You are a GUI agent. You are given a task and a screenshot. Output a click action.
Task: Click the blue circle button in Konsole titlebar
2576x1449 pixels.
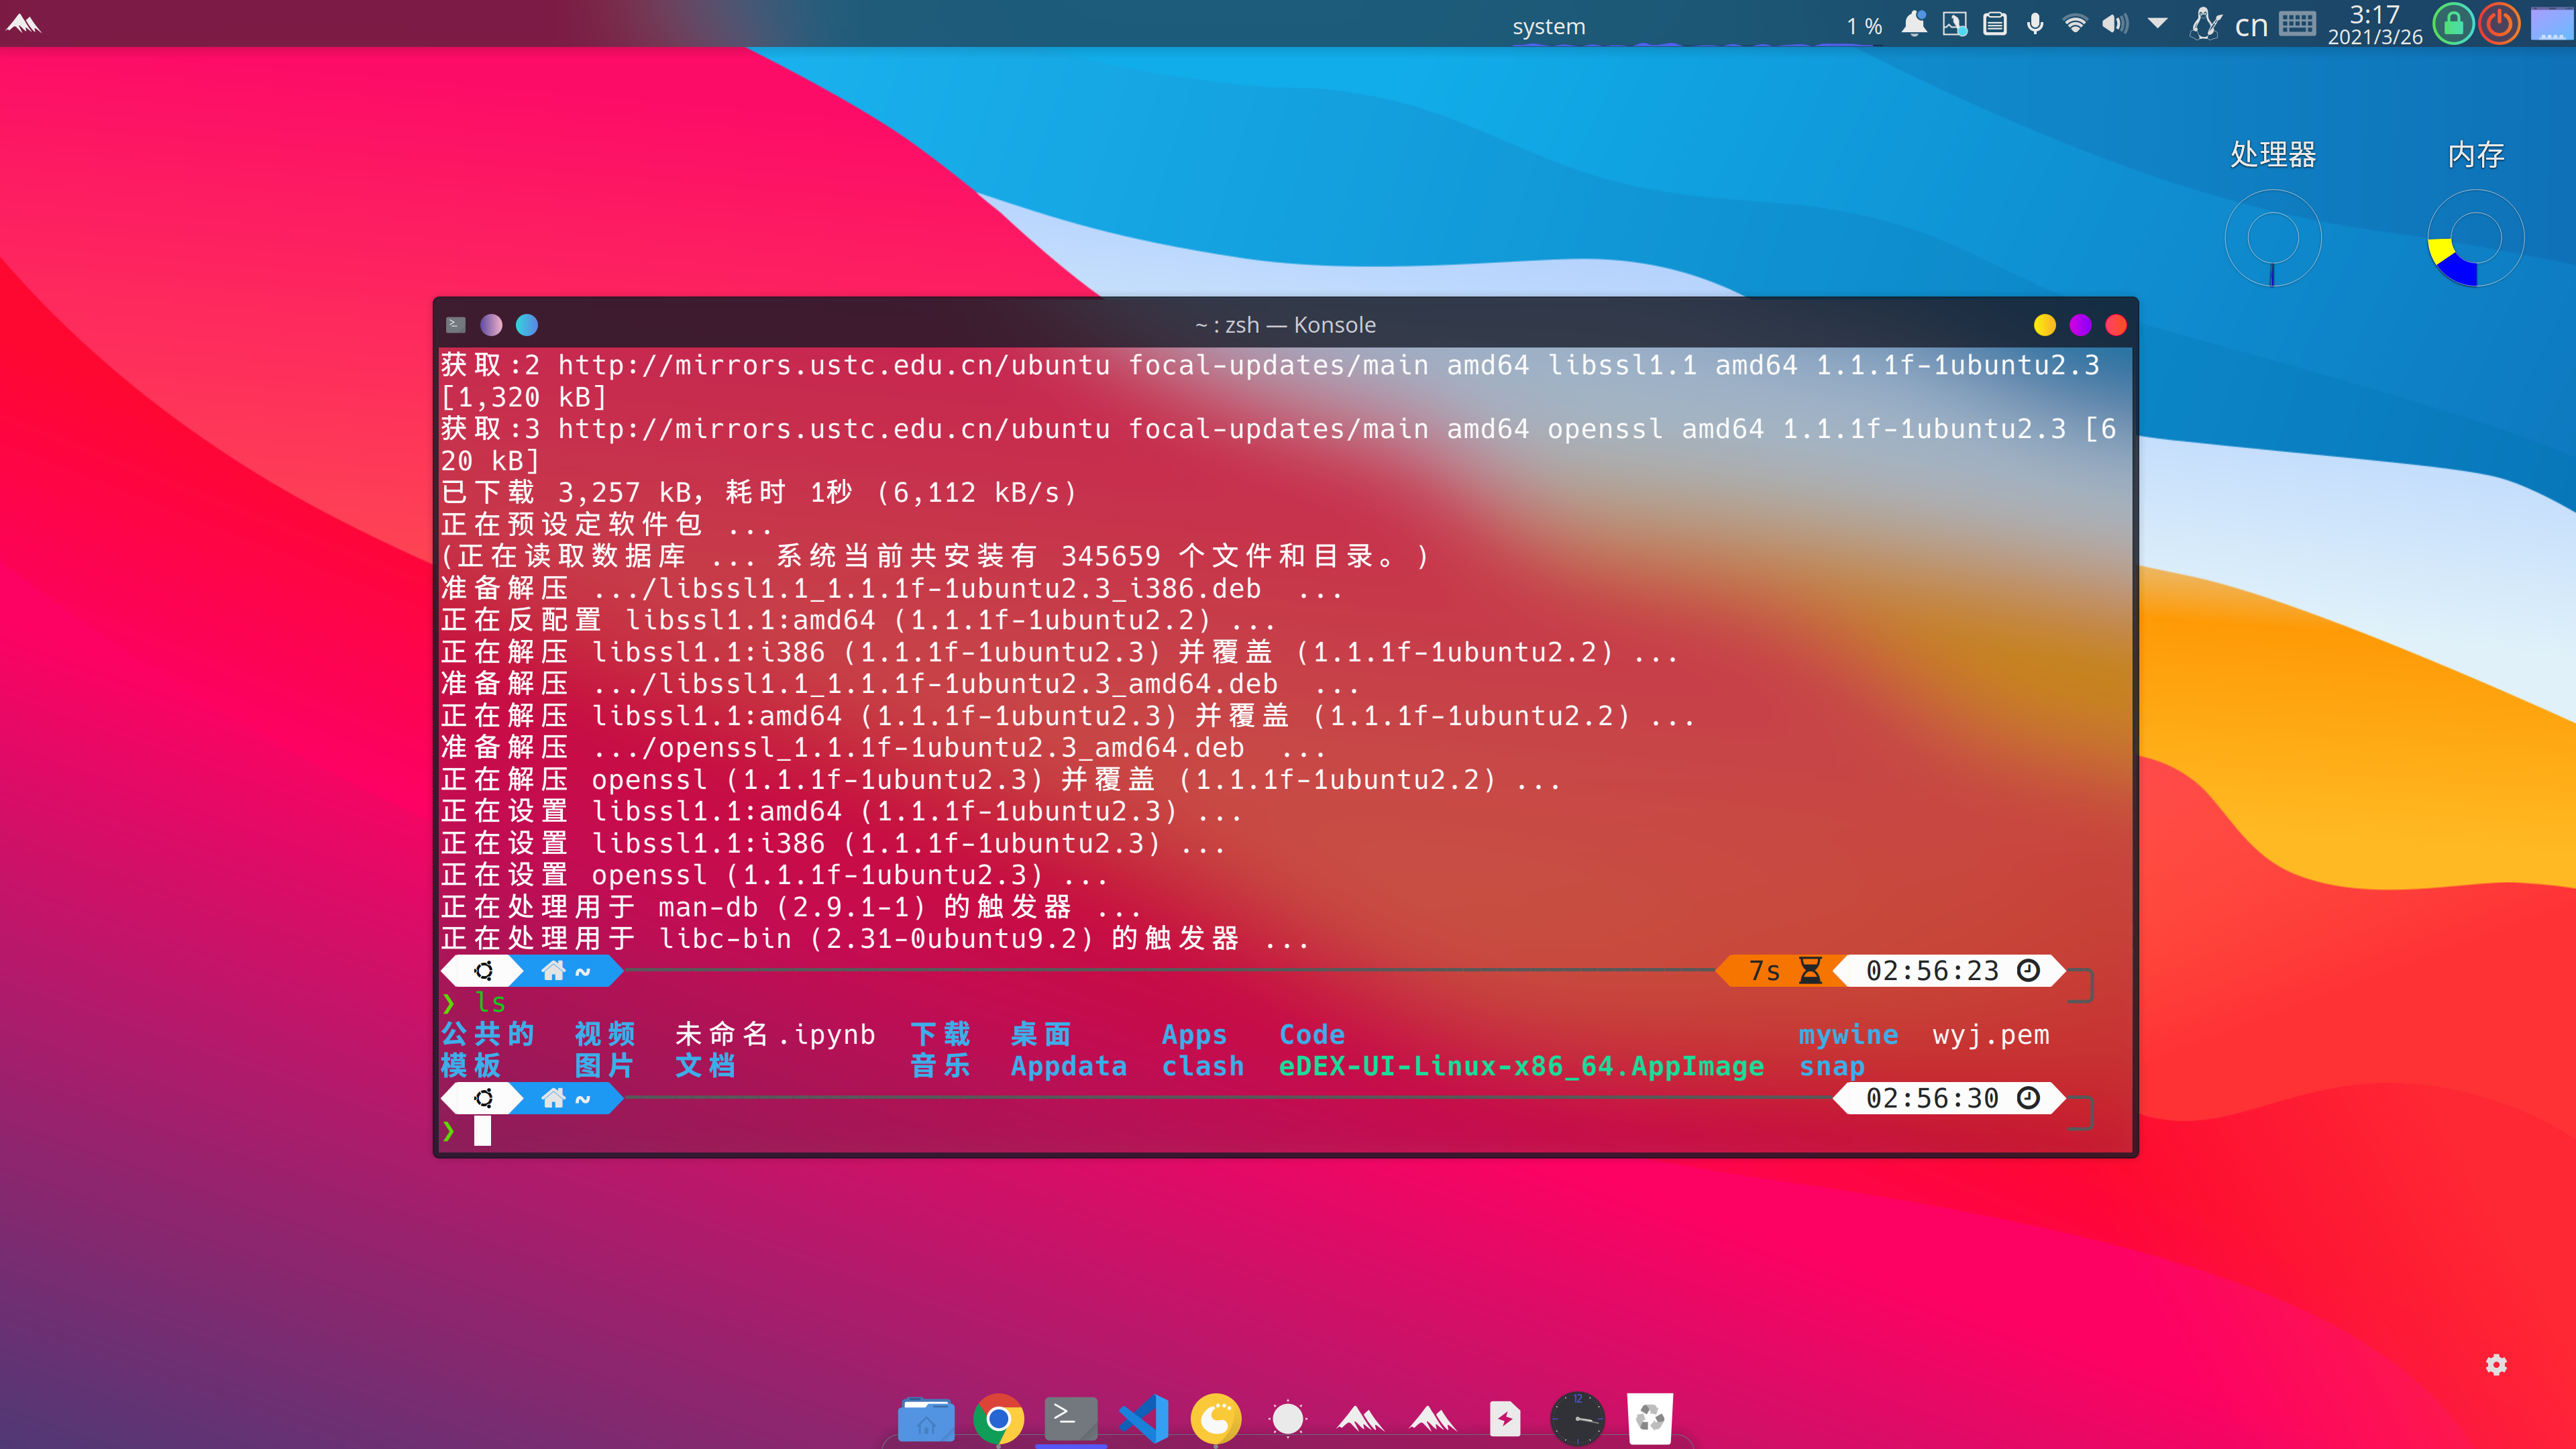pos(527,325)
